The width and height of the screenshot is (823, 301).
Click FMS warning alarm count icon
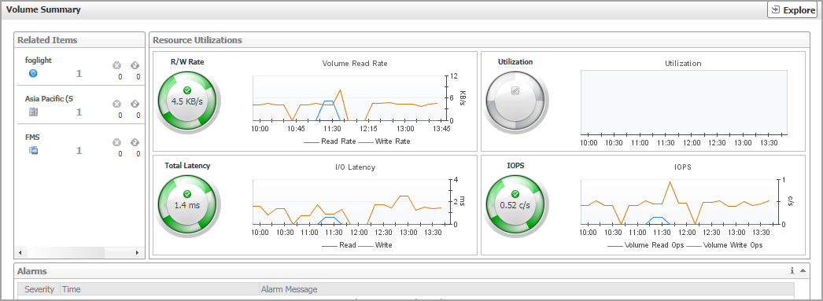pyautogui.click(x=135, y=142)
